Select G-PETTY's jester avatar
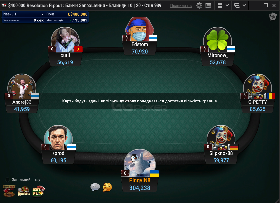 258,86
